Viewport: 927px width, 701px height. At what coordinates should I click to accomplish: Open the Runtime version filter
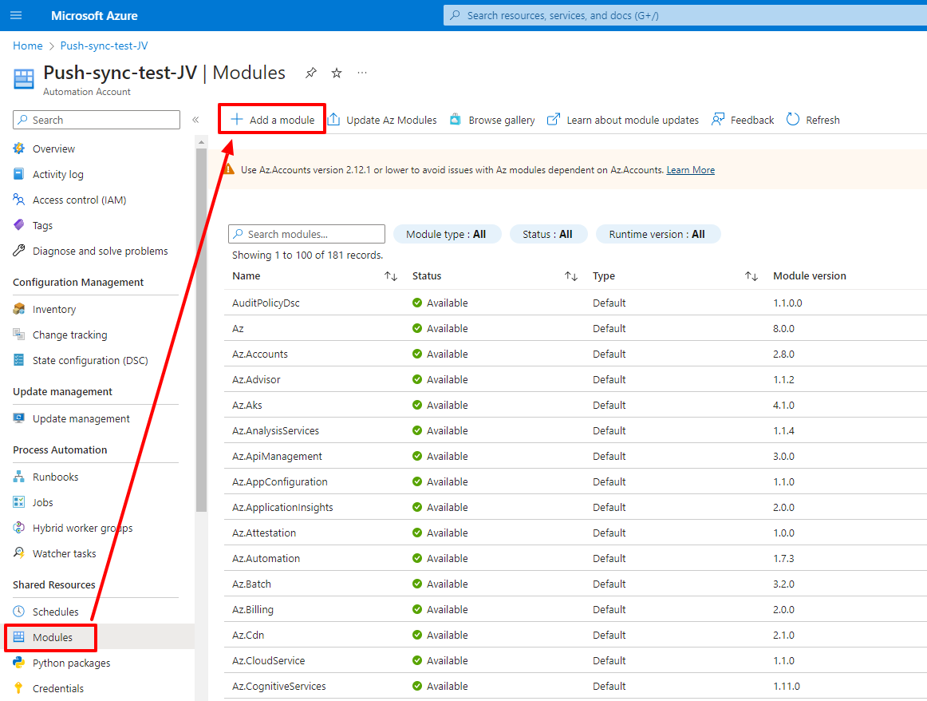(x=657, y=234)
